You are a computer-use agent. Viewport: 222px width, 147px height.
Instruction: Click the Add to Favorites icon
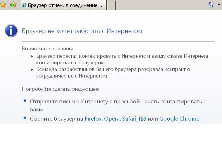coord(13,5)
